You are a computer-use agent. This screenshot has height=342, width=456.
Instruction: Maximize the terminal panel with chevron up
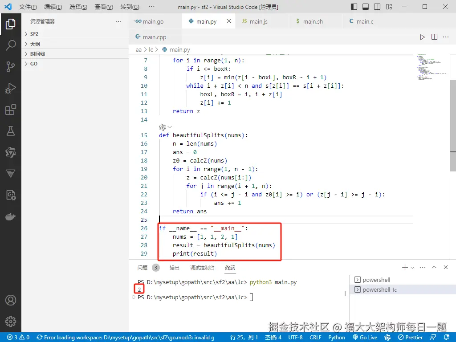coord(434,267)
